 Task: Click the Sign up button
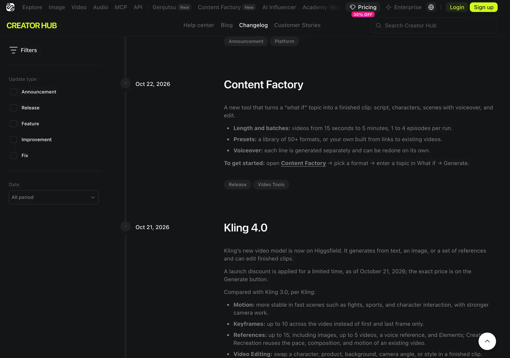(484, 7)
